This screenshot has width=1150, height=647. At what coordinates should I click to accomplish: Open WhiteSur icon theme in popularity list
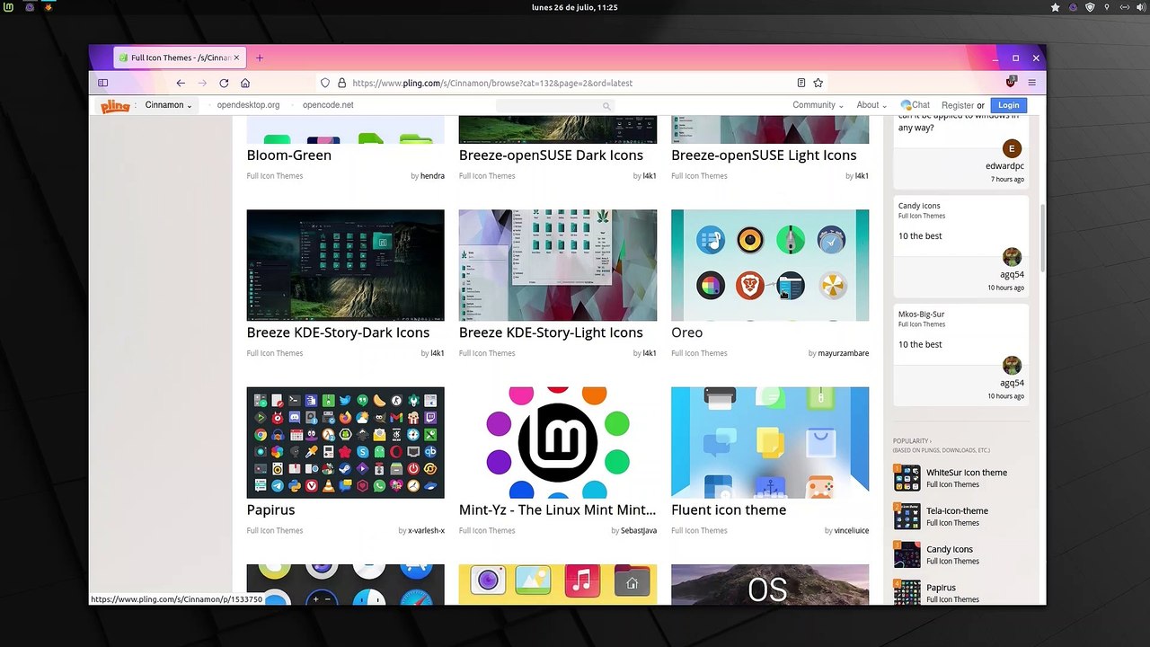click(967, 473)
